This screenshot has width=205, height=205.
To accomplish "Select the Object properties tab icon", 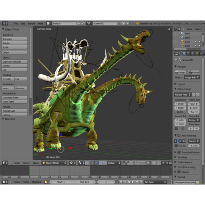I will click(197, 54).
